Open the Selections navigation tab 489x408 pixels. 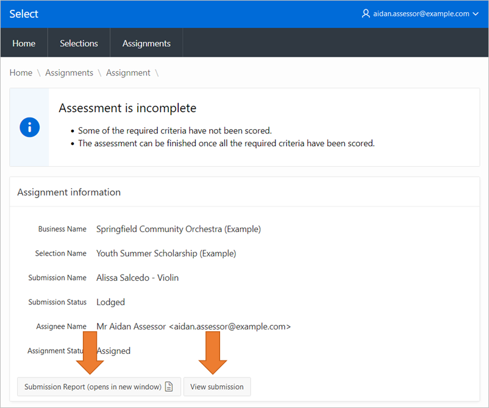pyautogui.click(x=79, y=43)
